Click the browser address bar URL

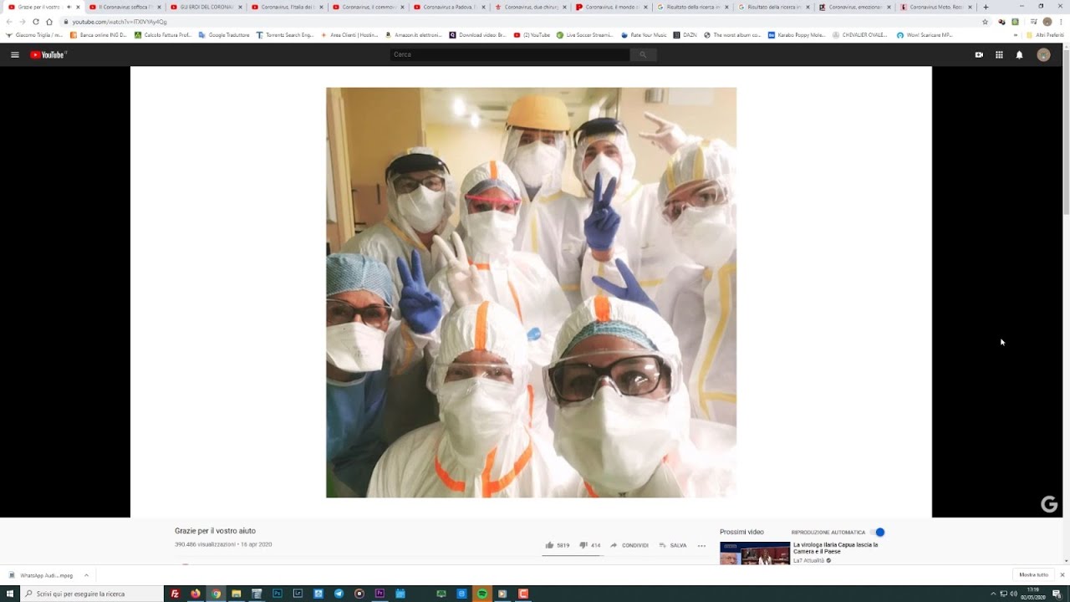pos(119,22)
